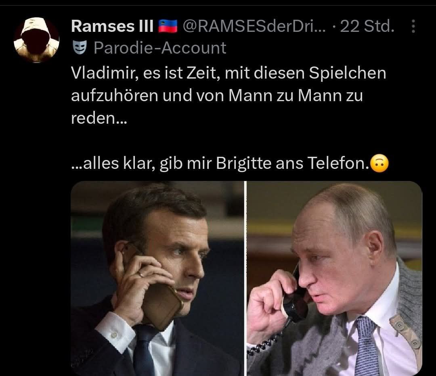Open the three-dot more options menu
Image resolution: width=436 pixels, height=376 pixels.
click(413, 26)
